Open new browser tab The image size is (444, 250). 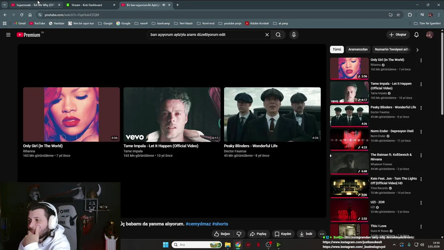coord(178,5)
